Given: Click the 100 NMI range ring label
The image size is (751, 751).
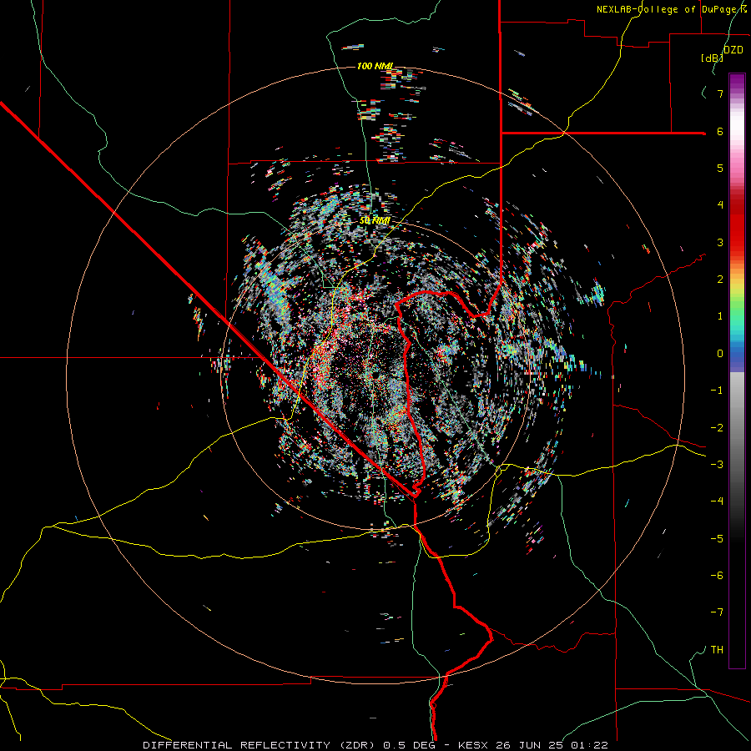Looking at the screenshot, I should [x=375, y=66].
